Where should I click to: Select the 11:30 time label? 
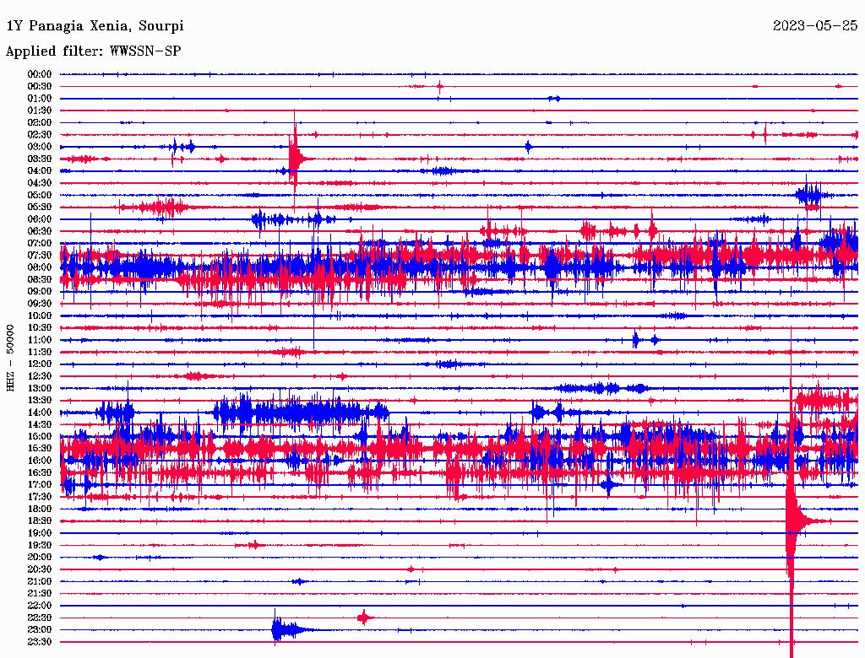tap(40, 352)
